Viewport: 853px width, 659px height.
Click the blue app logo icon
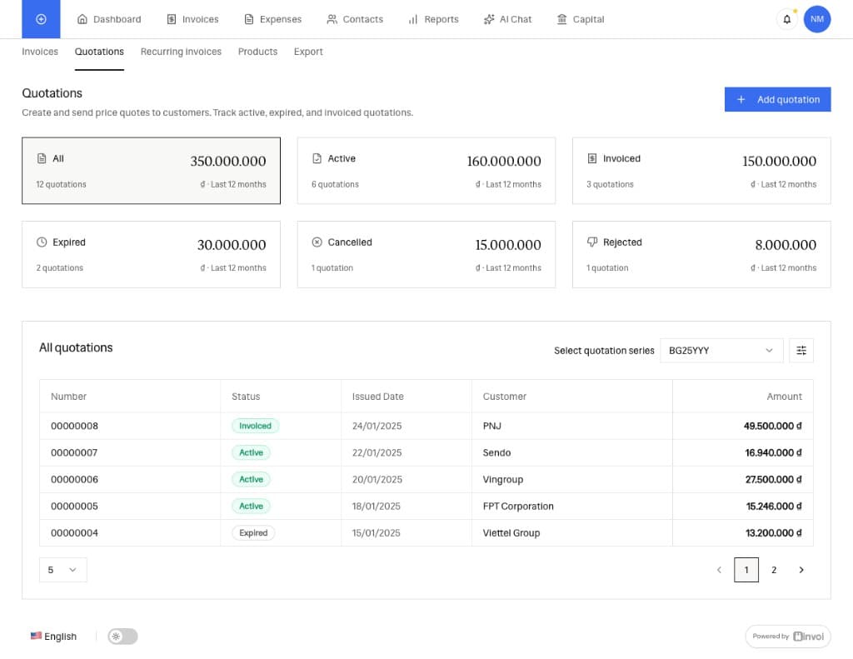tap(41, 19)
